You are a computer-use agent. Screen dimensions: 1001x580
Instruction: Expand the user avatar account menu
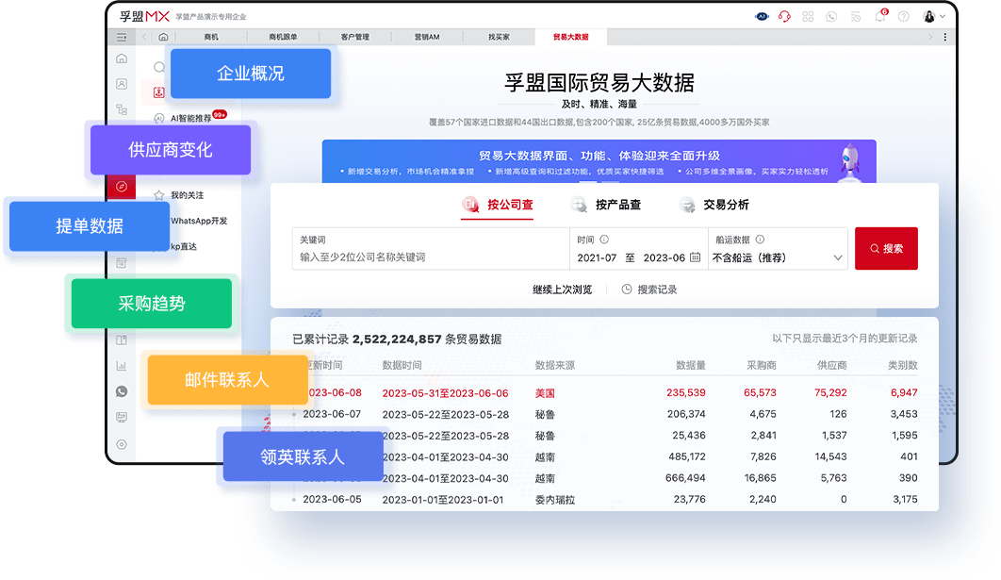tap(933, 16)
